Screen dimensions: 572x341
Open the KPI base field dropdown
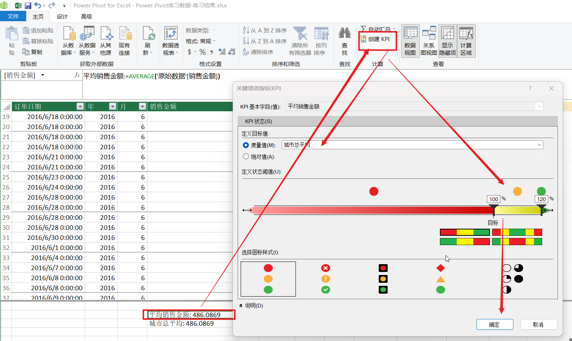click(540, 106)
